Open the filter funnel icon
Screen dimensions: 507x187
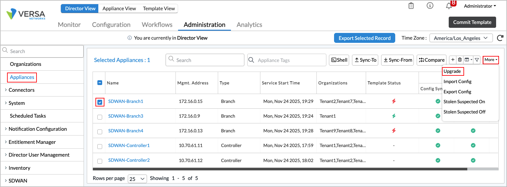(x=477, y=60)
